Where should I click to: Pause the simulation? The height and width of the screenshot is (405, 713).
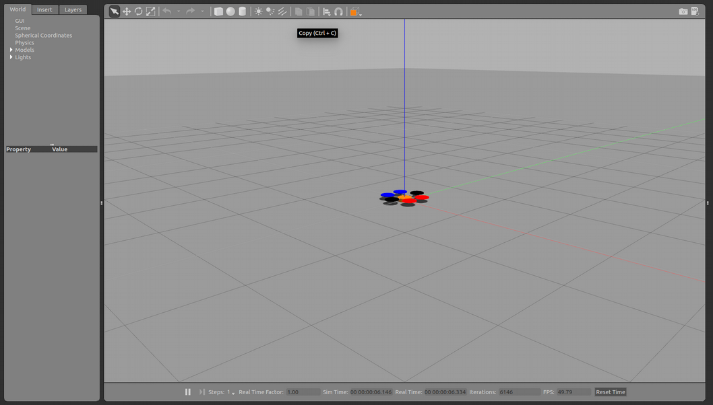(x=188, y=392)
